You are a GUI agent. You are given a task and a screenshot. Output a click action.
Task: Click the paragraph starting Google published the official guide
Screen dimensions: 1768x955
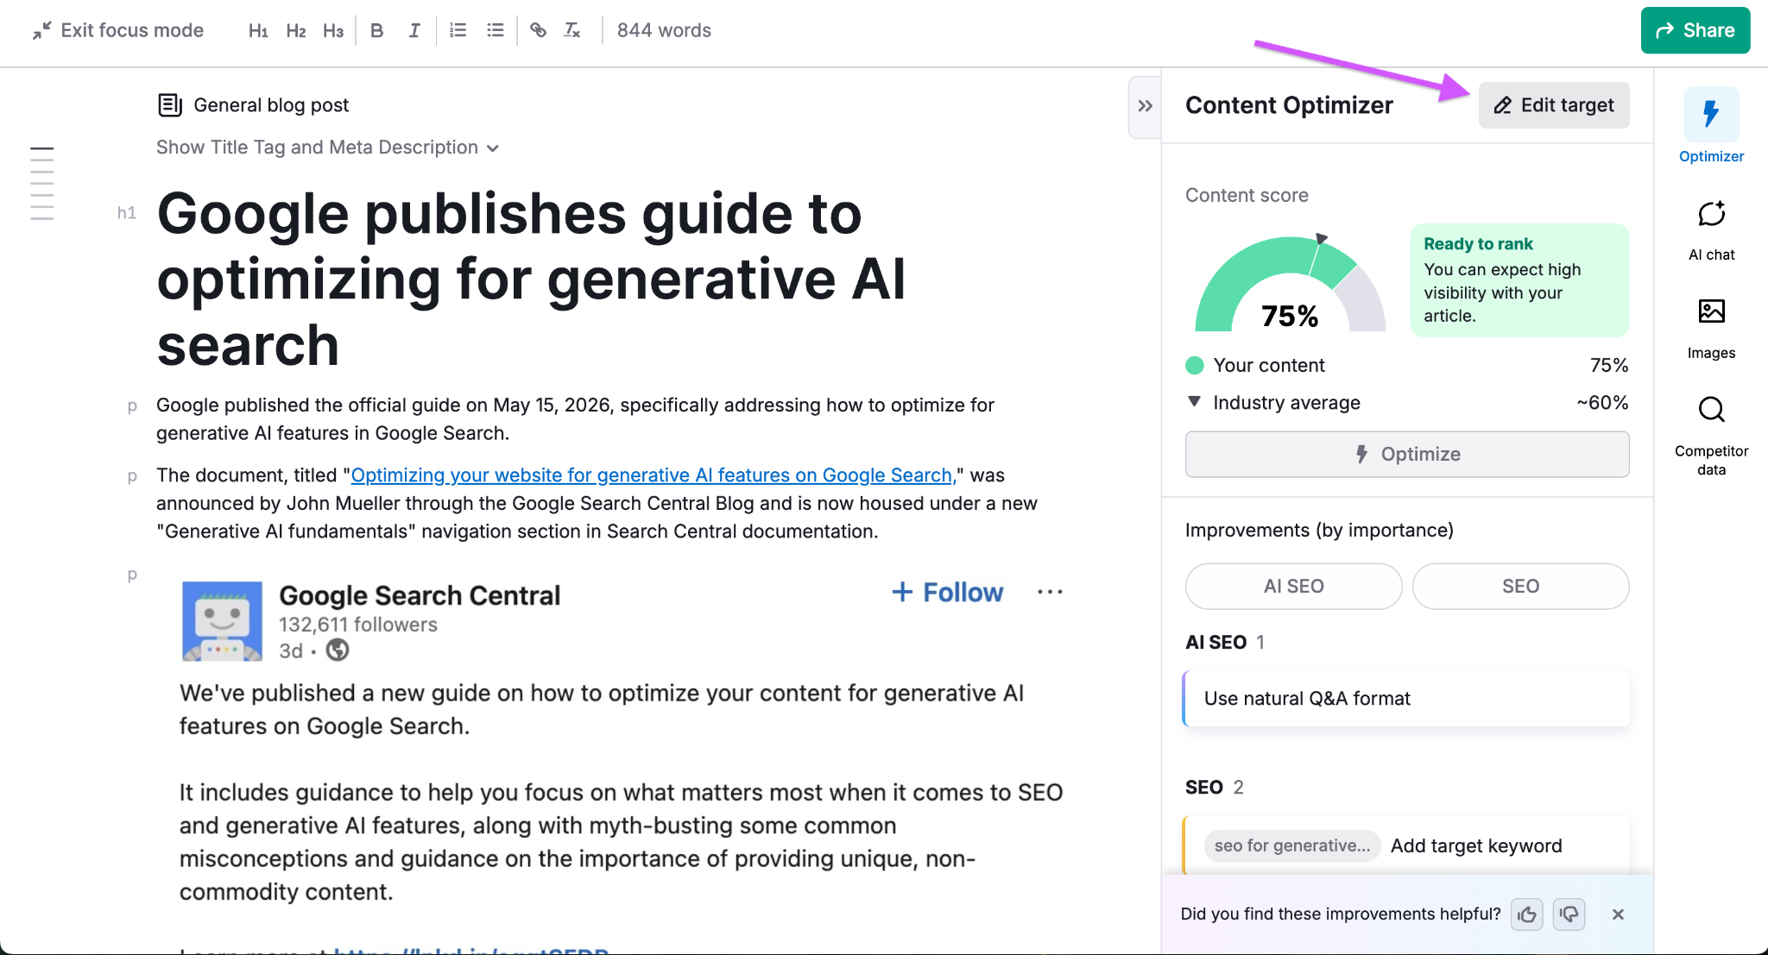click(x=575, y=419)
